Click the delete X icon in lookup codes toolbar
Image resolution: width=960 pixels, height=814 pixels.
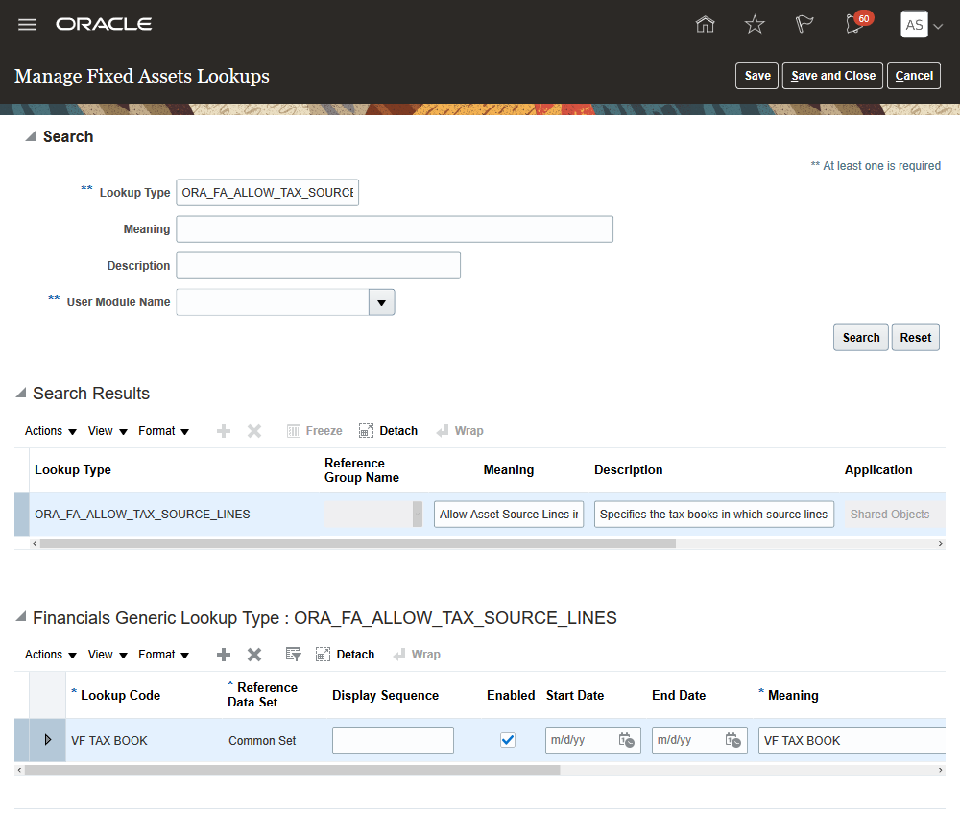point(254,655)
